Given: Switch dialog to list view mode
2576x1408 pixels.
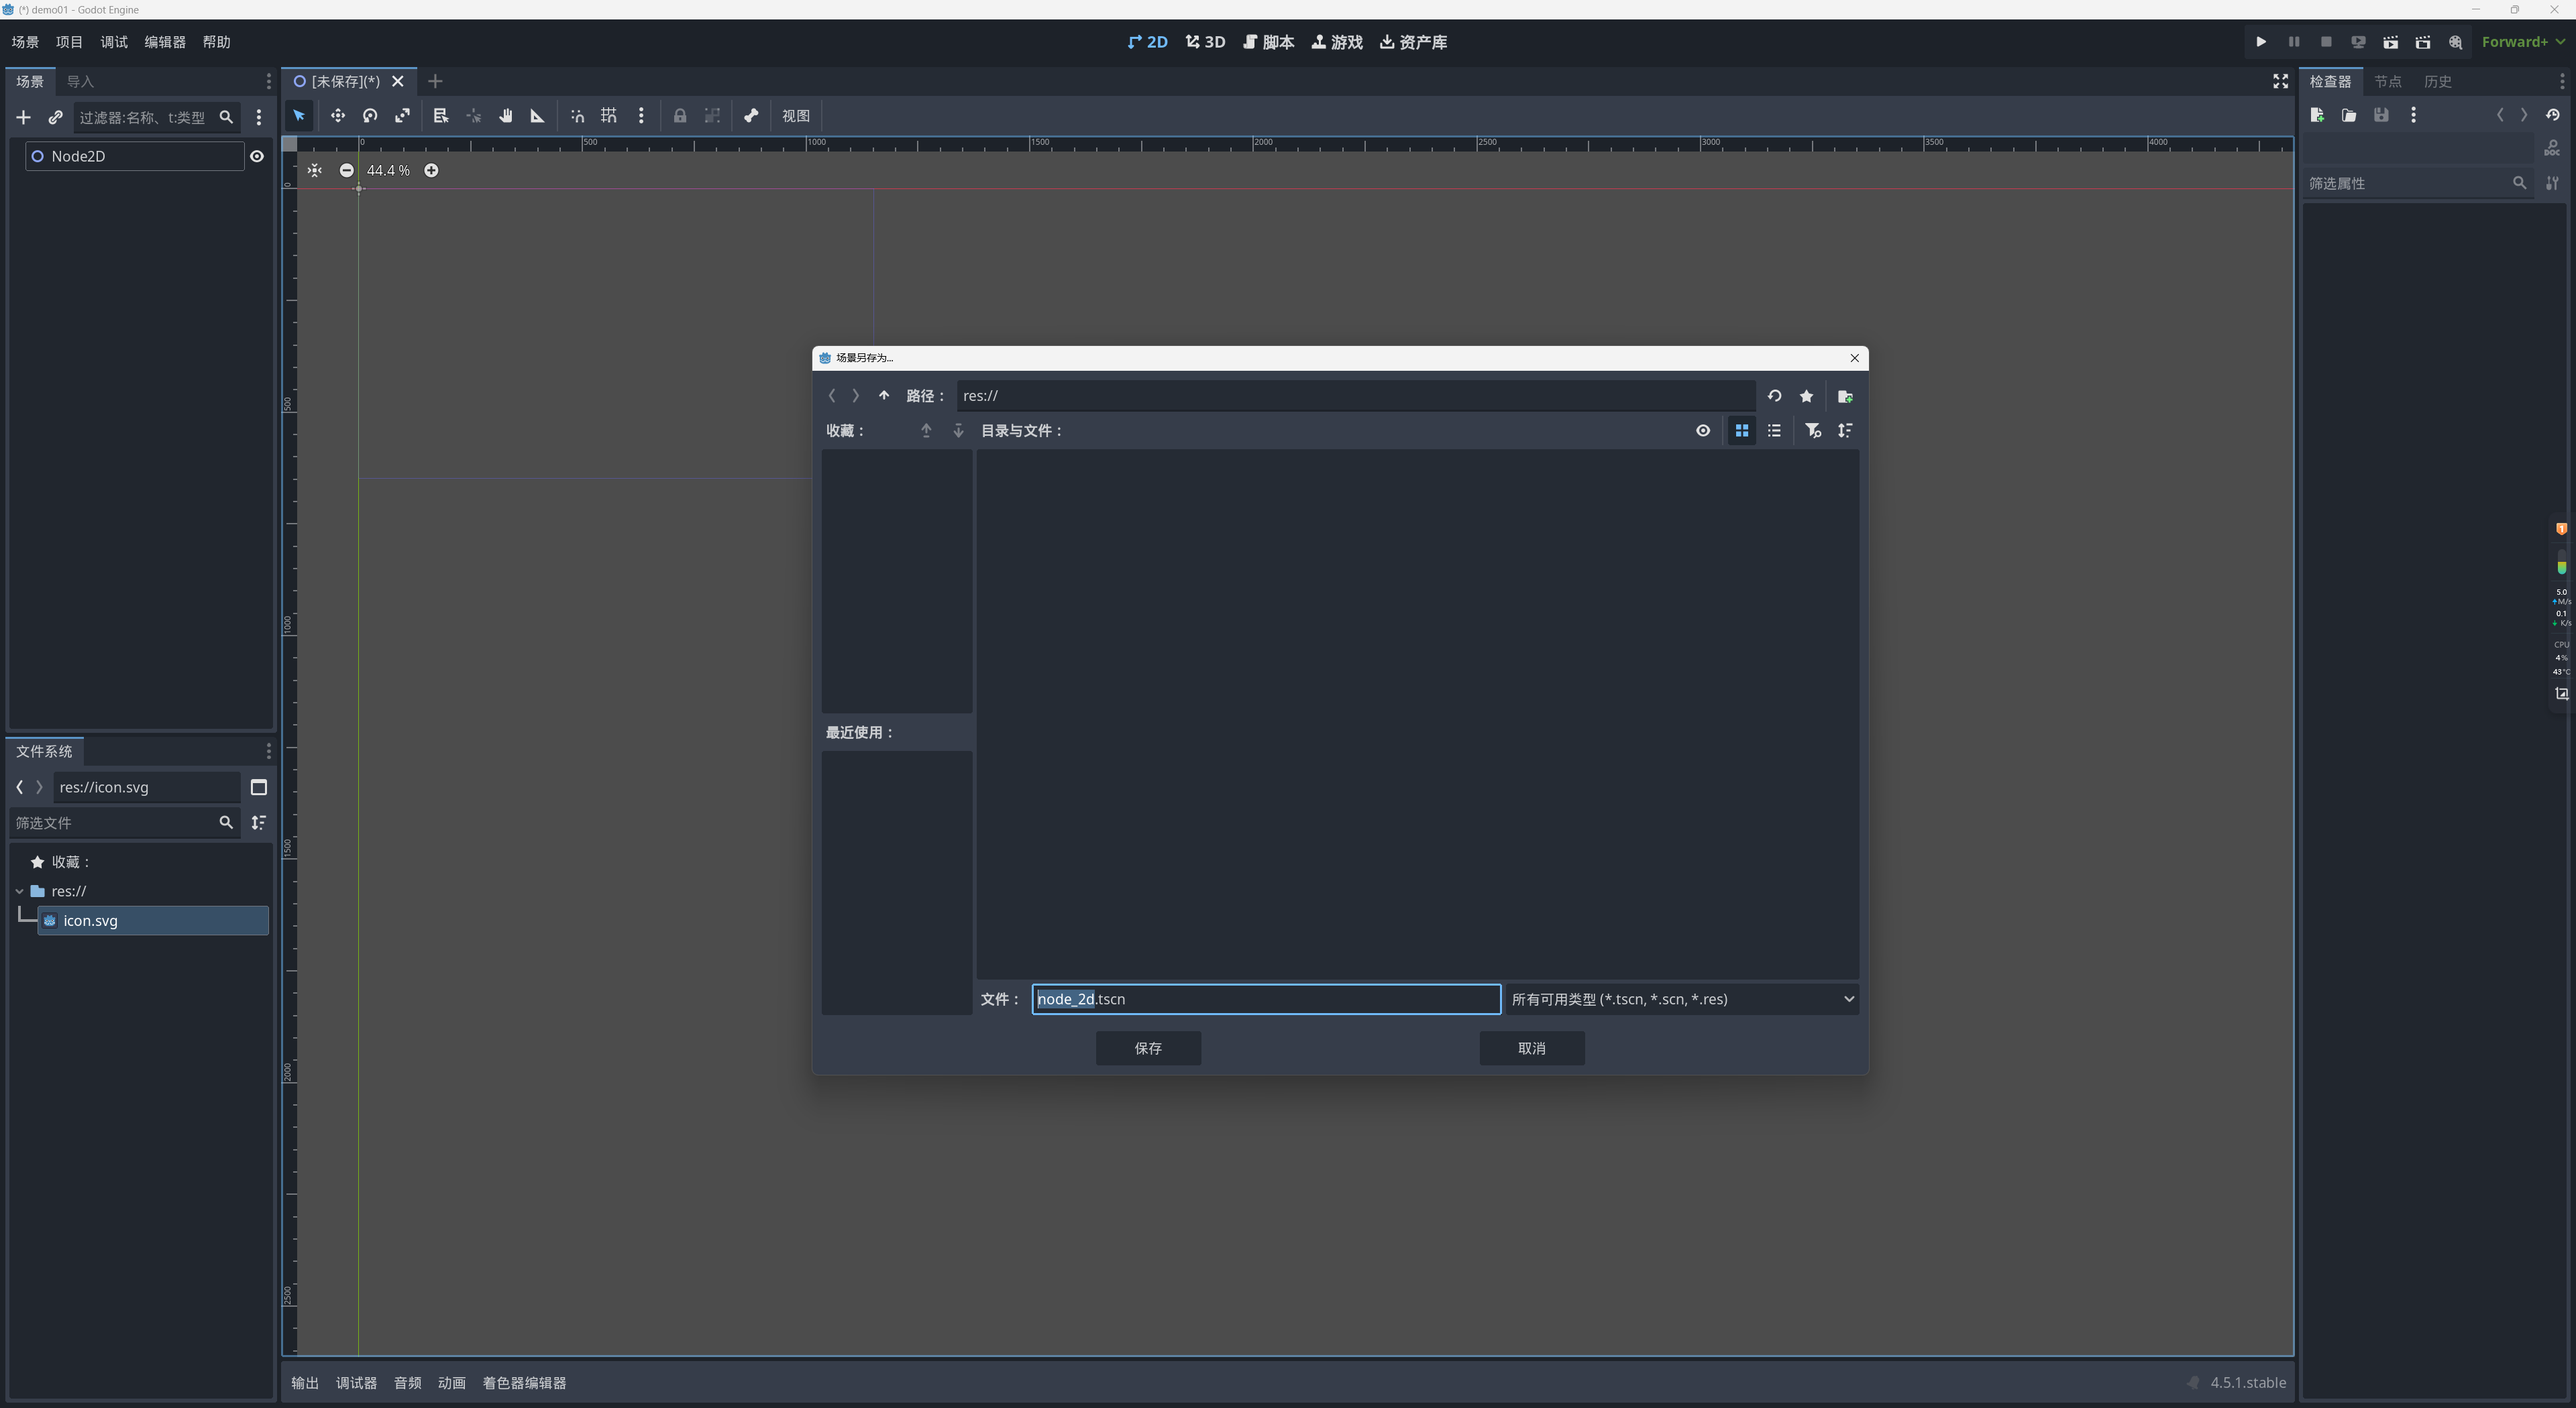Looking at the screenshot, I should tap(1774, 430).
